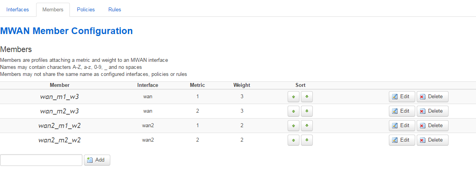Image resolution: width=476 pixels, height=171 pixels.
Task: Move wan_m2_w3 member up
Action: click(x=294, y=111)
